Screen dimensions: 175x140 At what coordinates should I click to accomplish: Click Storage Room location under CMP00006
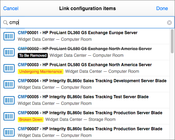click(102, 119)
